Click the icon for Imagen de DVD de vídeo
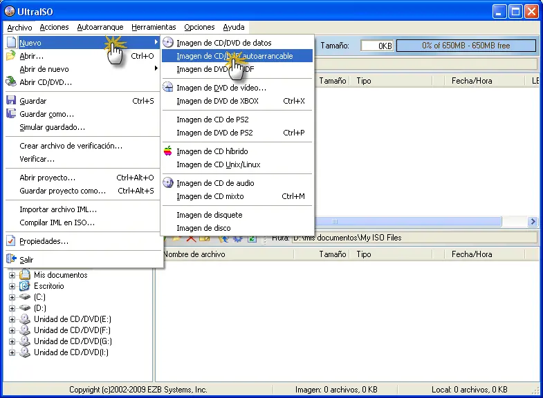Image resolution: width=543 pixels, height=398 pixels. pyautogui.click(x=168, y=87)
